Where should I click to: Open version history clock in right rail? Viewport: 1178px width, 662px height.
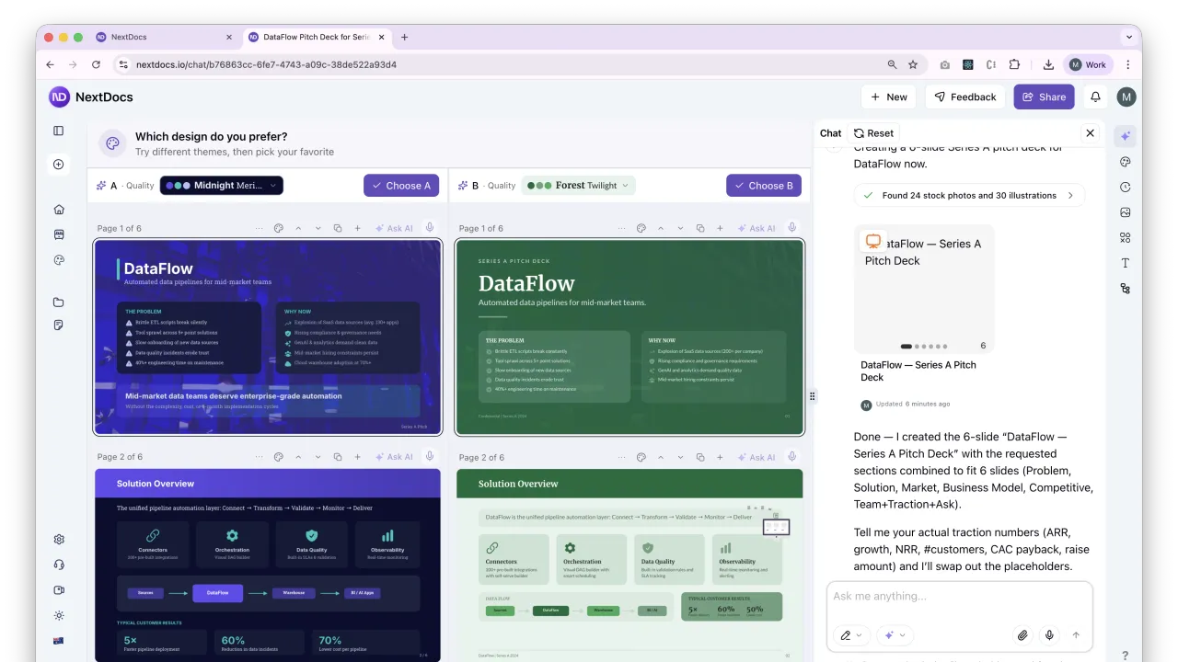pos(1125,187)
